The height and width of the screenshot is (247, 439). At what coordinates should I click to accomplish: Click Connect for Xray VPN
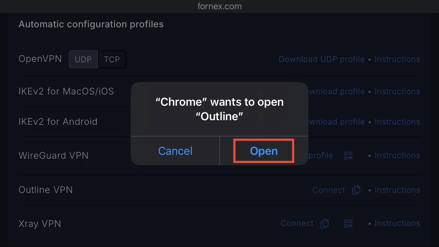tap(297, 223)
